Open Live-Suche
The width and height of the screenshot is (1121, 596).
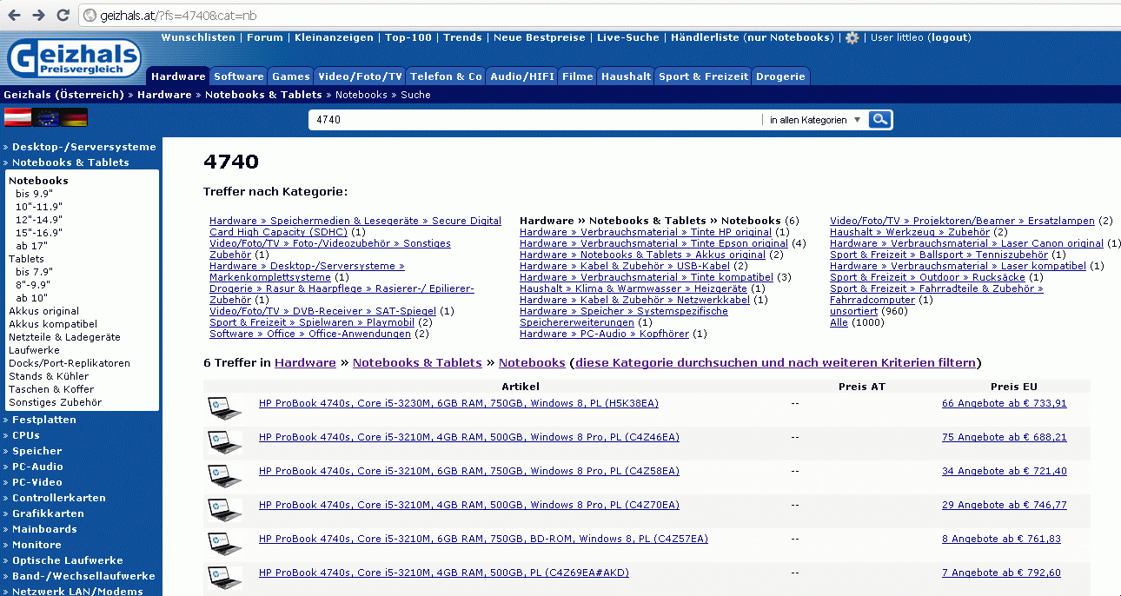(x=628, y=37)
